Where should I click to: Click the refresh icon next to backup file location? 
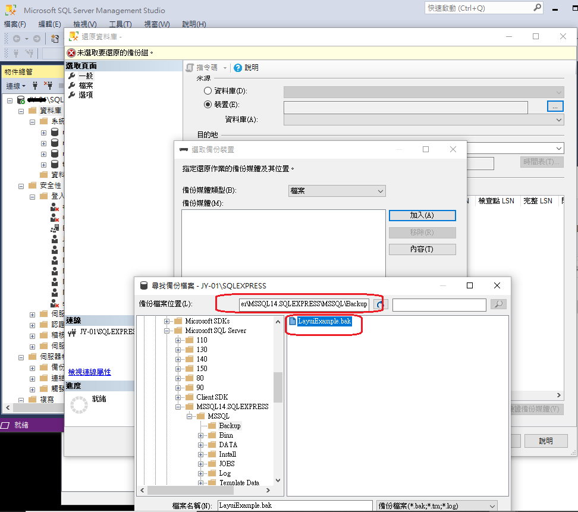pos(379,304)
